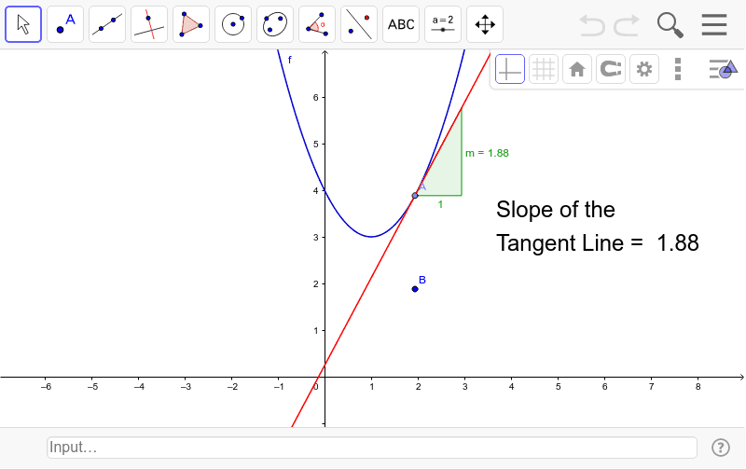The width and height of the screenshot is (746, 469).
Task: Choose the ABC Text tool
Action: pyautogui.click(x=401, y=24)
